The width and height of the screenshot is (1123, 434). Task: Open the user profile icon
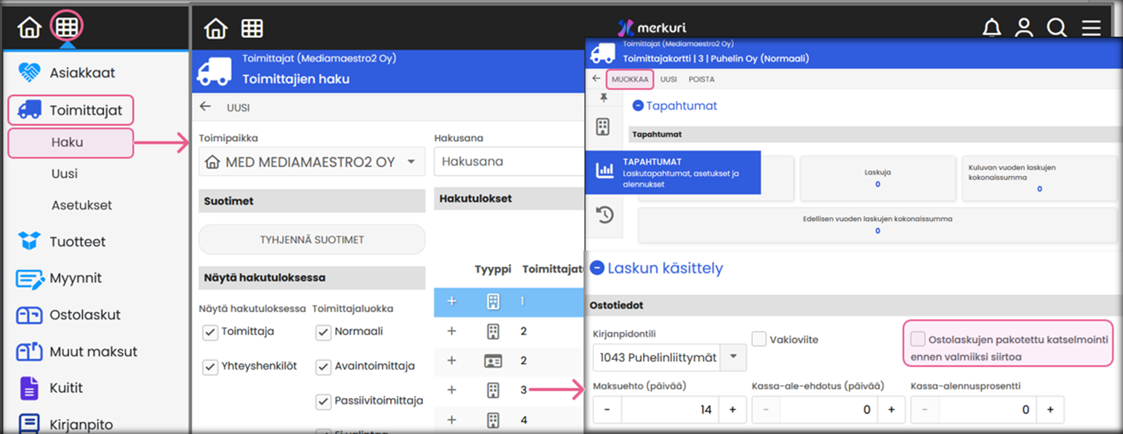point(1024,28)
